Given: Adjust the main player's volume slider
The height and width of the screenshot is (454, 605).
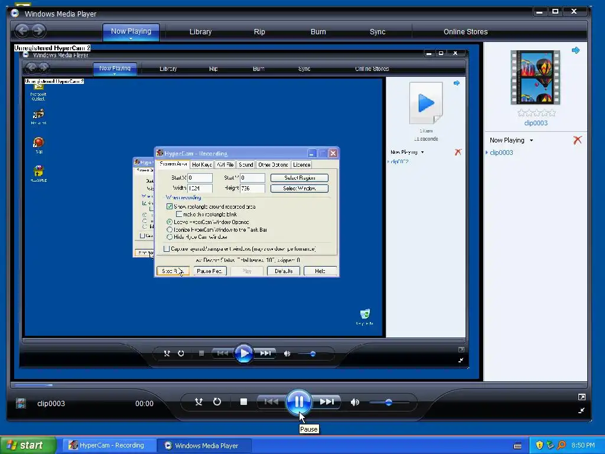Looking at the screenshot, I should (x=389, y=402).
